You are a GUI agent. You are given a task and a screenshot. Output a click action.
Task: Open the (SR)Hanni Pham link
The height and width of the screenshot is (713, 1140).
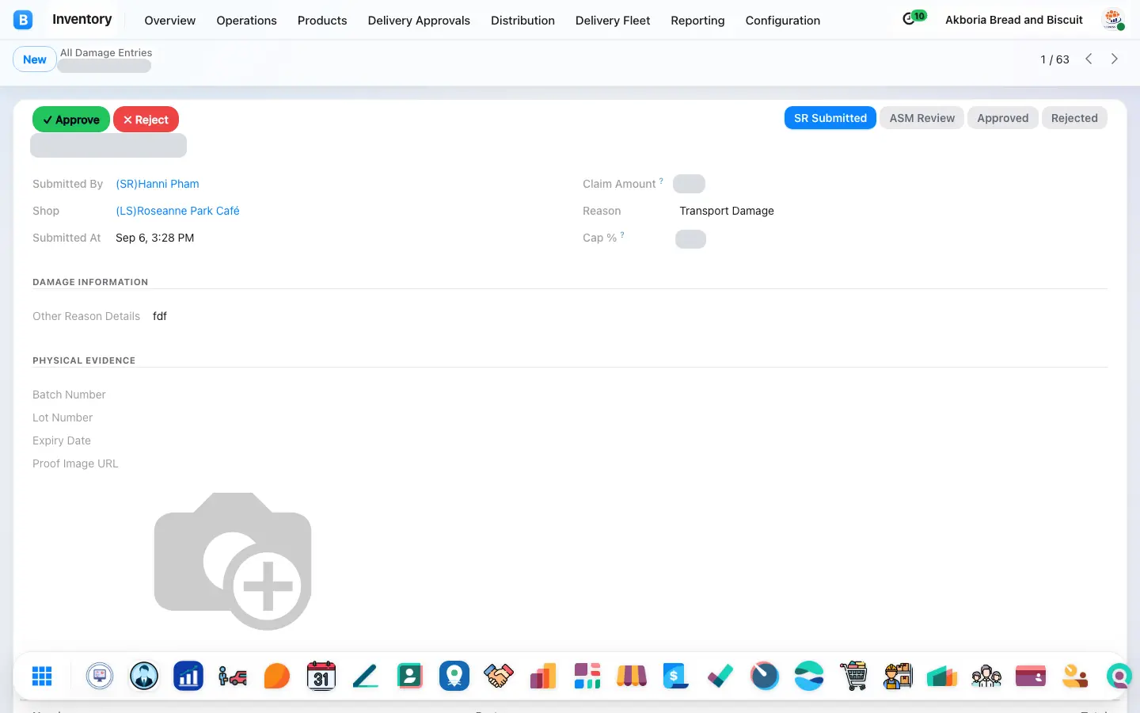pyautogui.click(x=158, y=184)
